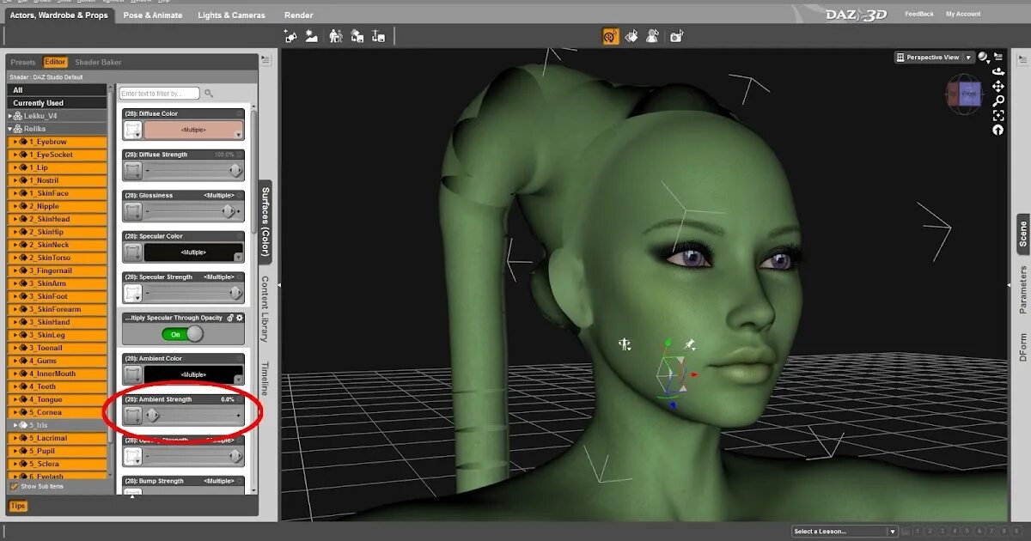The height and width of the screenshot is (541, 1031).
Task: Open the Diffuse Color swatch dropdown arrow
Action: pyautogui.click(x=239, y=135)
